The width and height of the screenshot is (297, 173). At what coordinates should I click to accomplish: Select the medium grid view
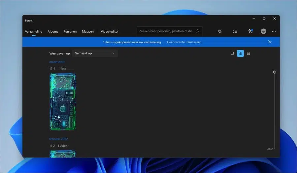240,53
